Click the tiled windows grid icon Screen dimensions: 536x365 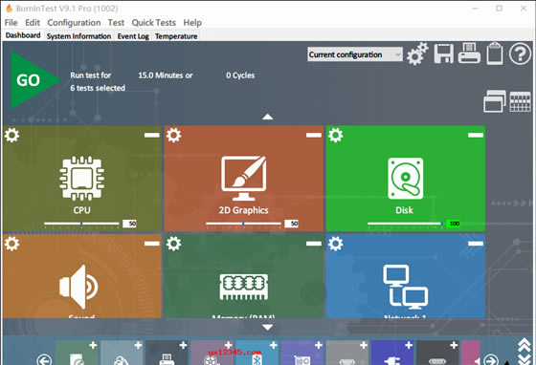click(521, 101)
